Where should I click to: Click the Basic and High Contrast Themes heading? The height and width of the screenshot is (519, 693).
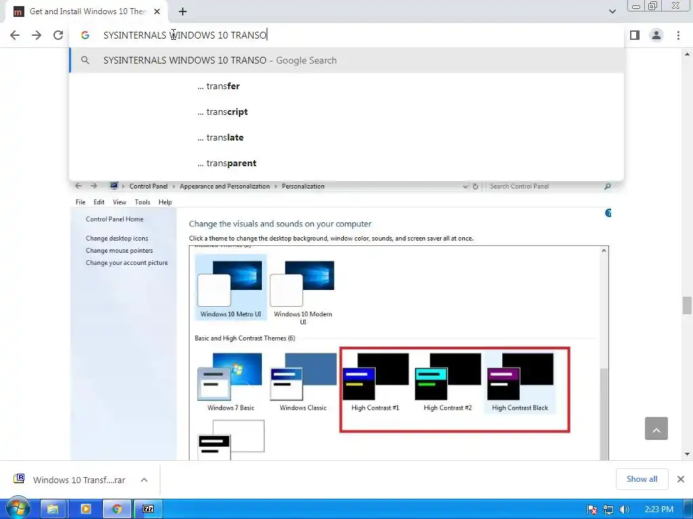(x=245, y=339)
